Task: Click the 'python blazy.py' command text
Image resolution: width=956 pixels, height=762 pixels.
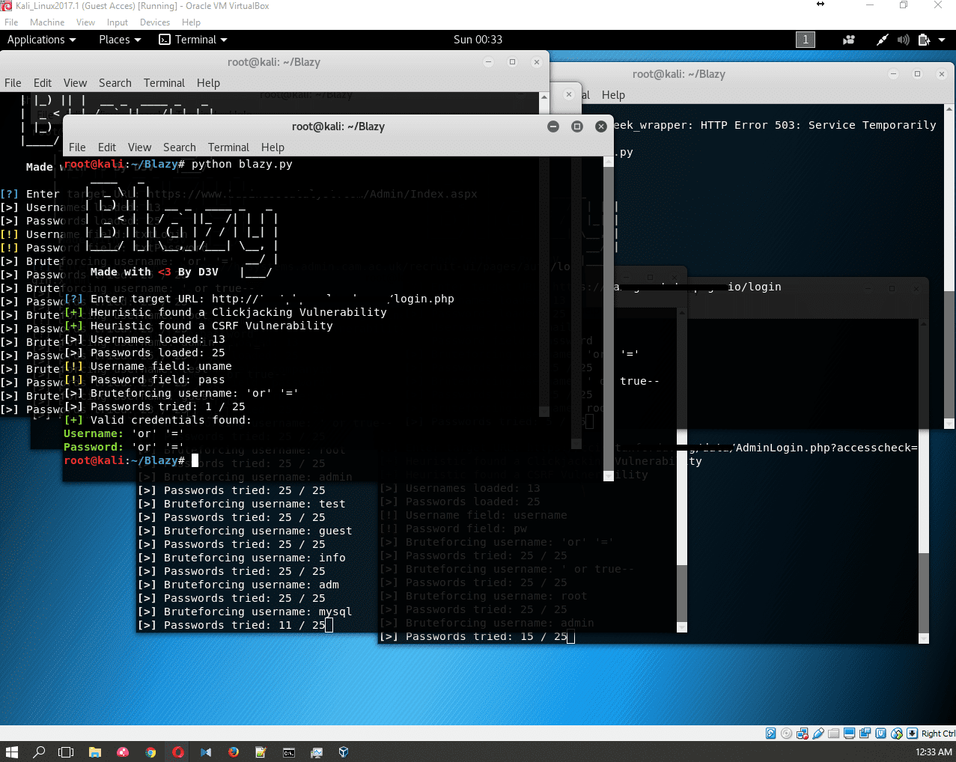Action: (x=242, y=164)
